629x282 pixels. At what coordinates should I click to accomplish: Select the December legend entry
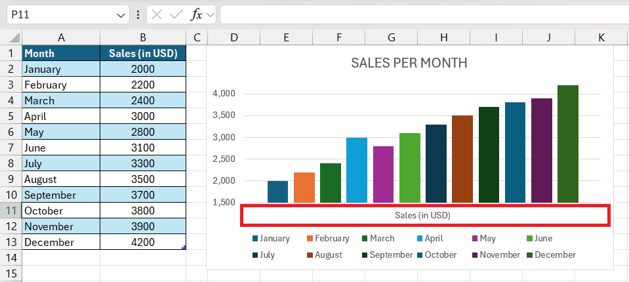pyautogui.click(x=552, y=254)
